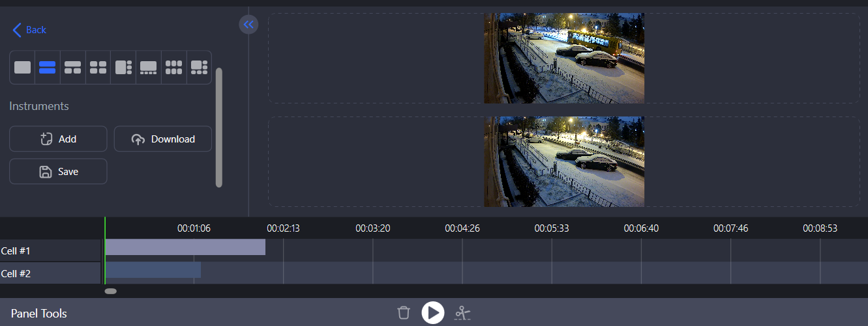Choose the six-cell grid layout
This screenshot has width=868, height=326.
tap(173, 67)
